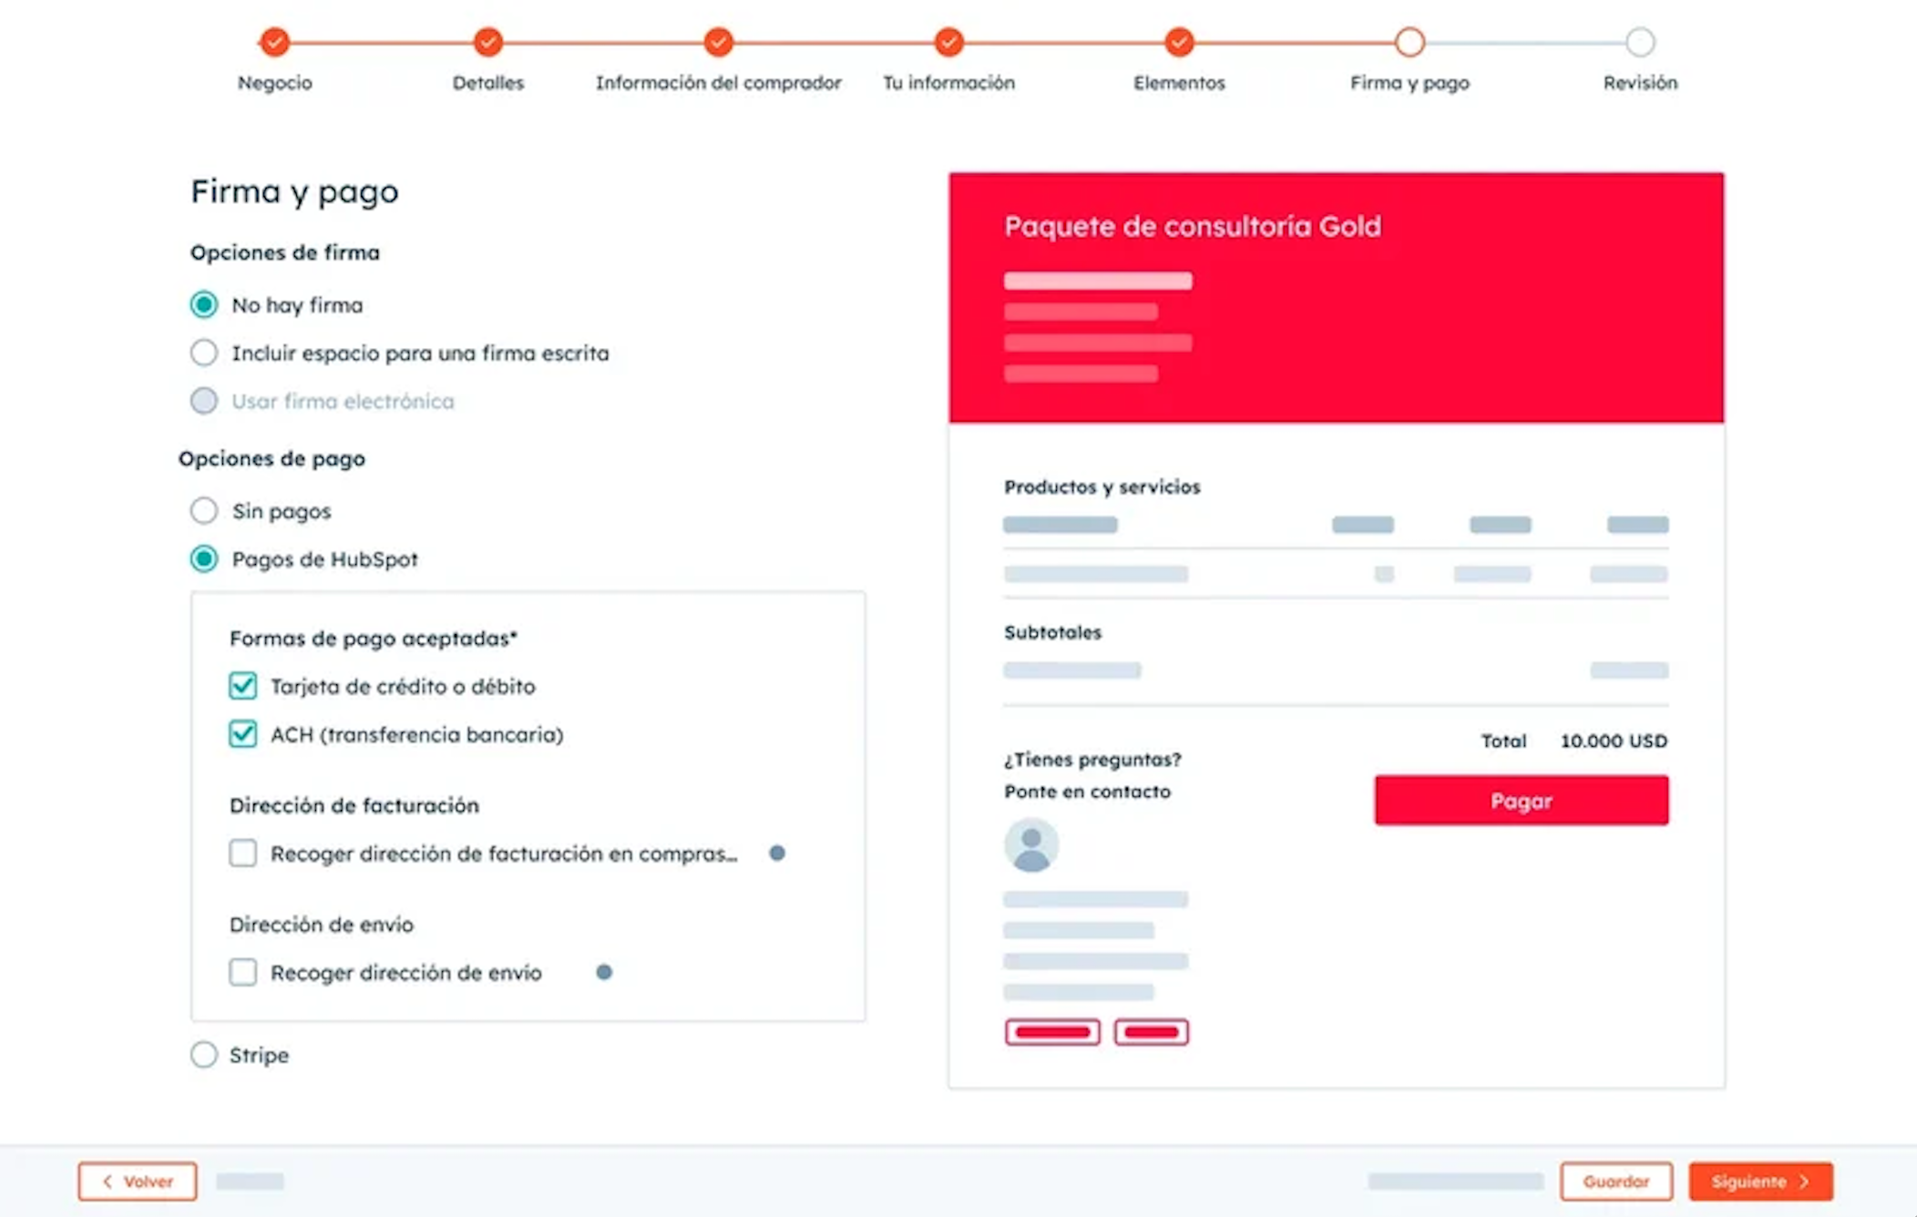Click the Guardar button

1615,1181
